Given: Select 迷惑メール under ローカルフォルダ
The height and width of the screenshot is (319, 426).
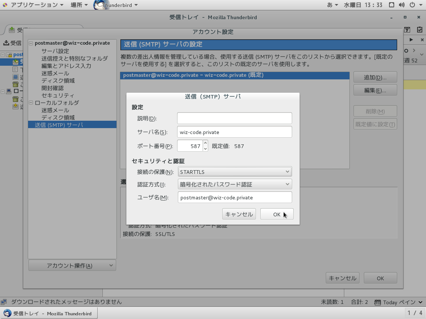Looking at the screenshot, I should 55,110.
